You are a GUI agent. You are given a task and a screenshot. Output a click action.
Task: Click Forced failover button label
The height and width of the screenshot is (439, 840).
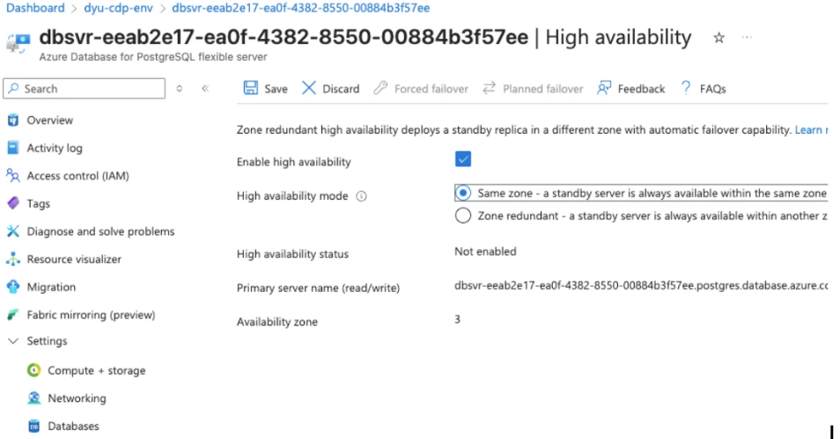point(431,89)
